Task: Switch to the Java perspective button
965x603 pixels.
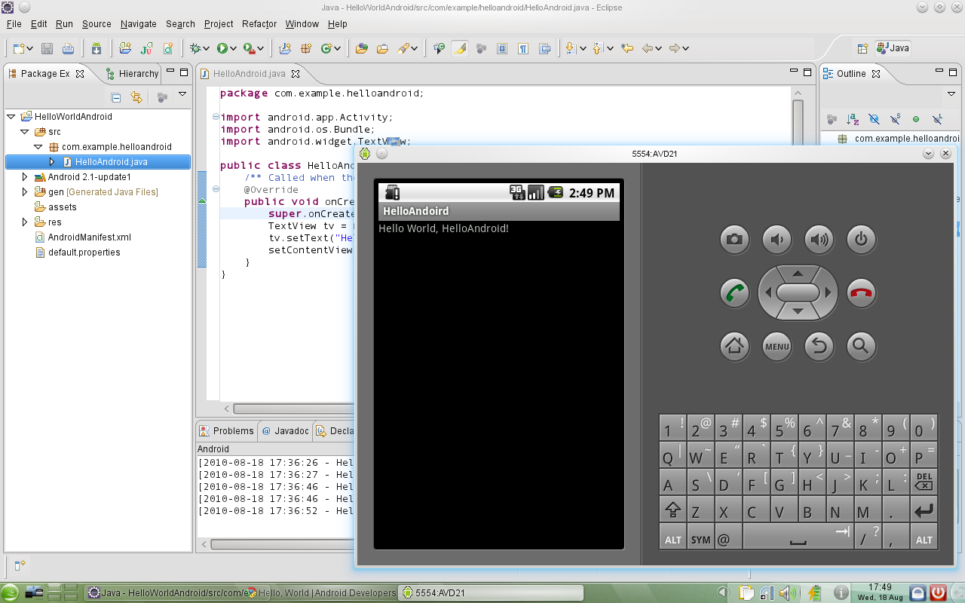Action: click(893, 48)
